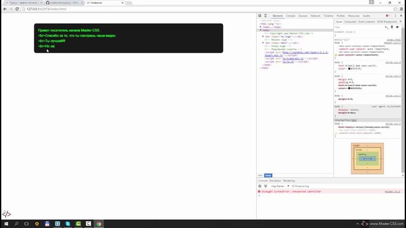The width and height of the screenshot is (406, 228).
Task: Click the Chrome icon in the taskbar
Action: 99,224
